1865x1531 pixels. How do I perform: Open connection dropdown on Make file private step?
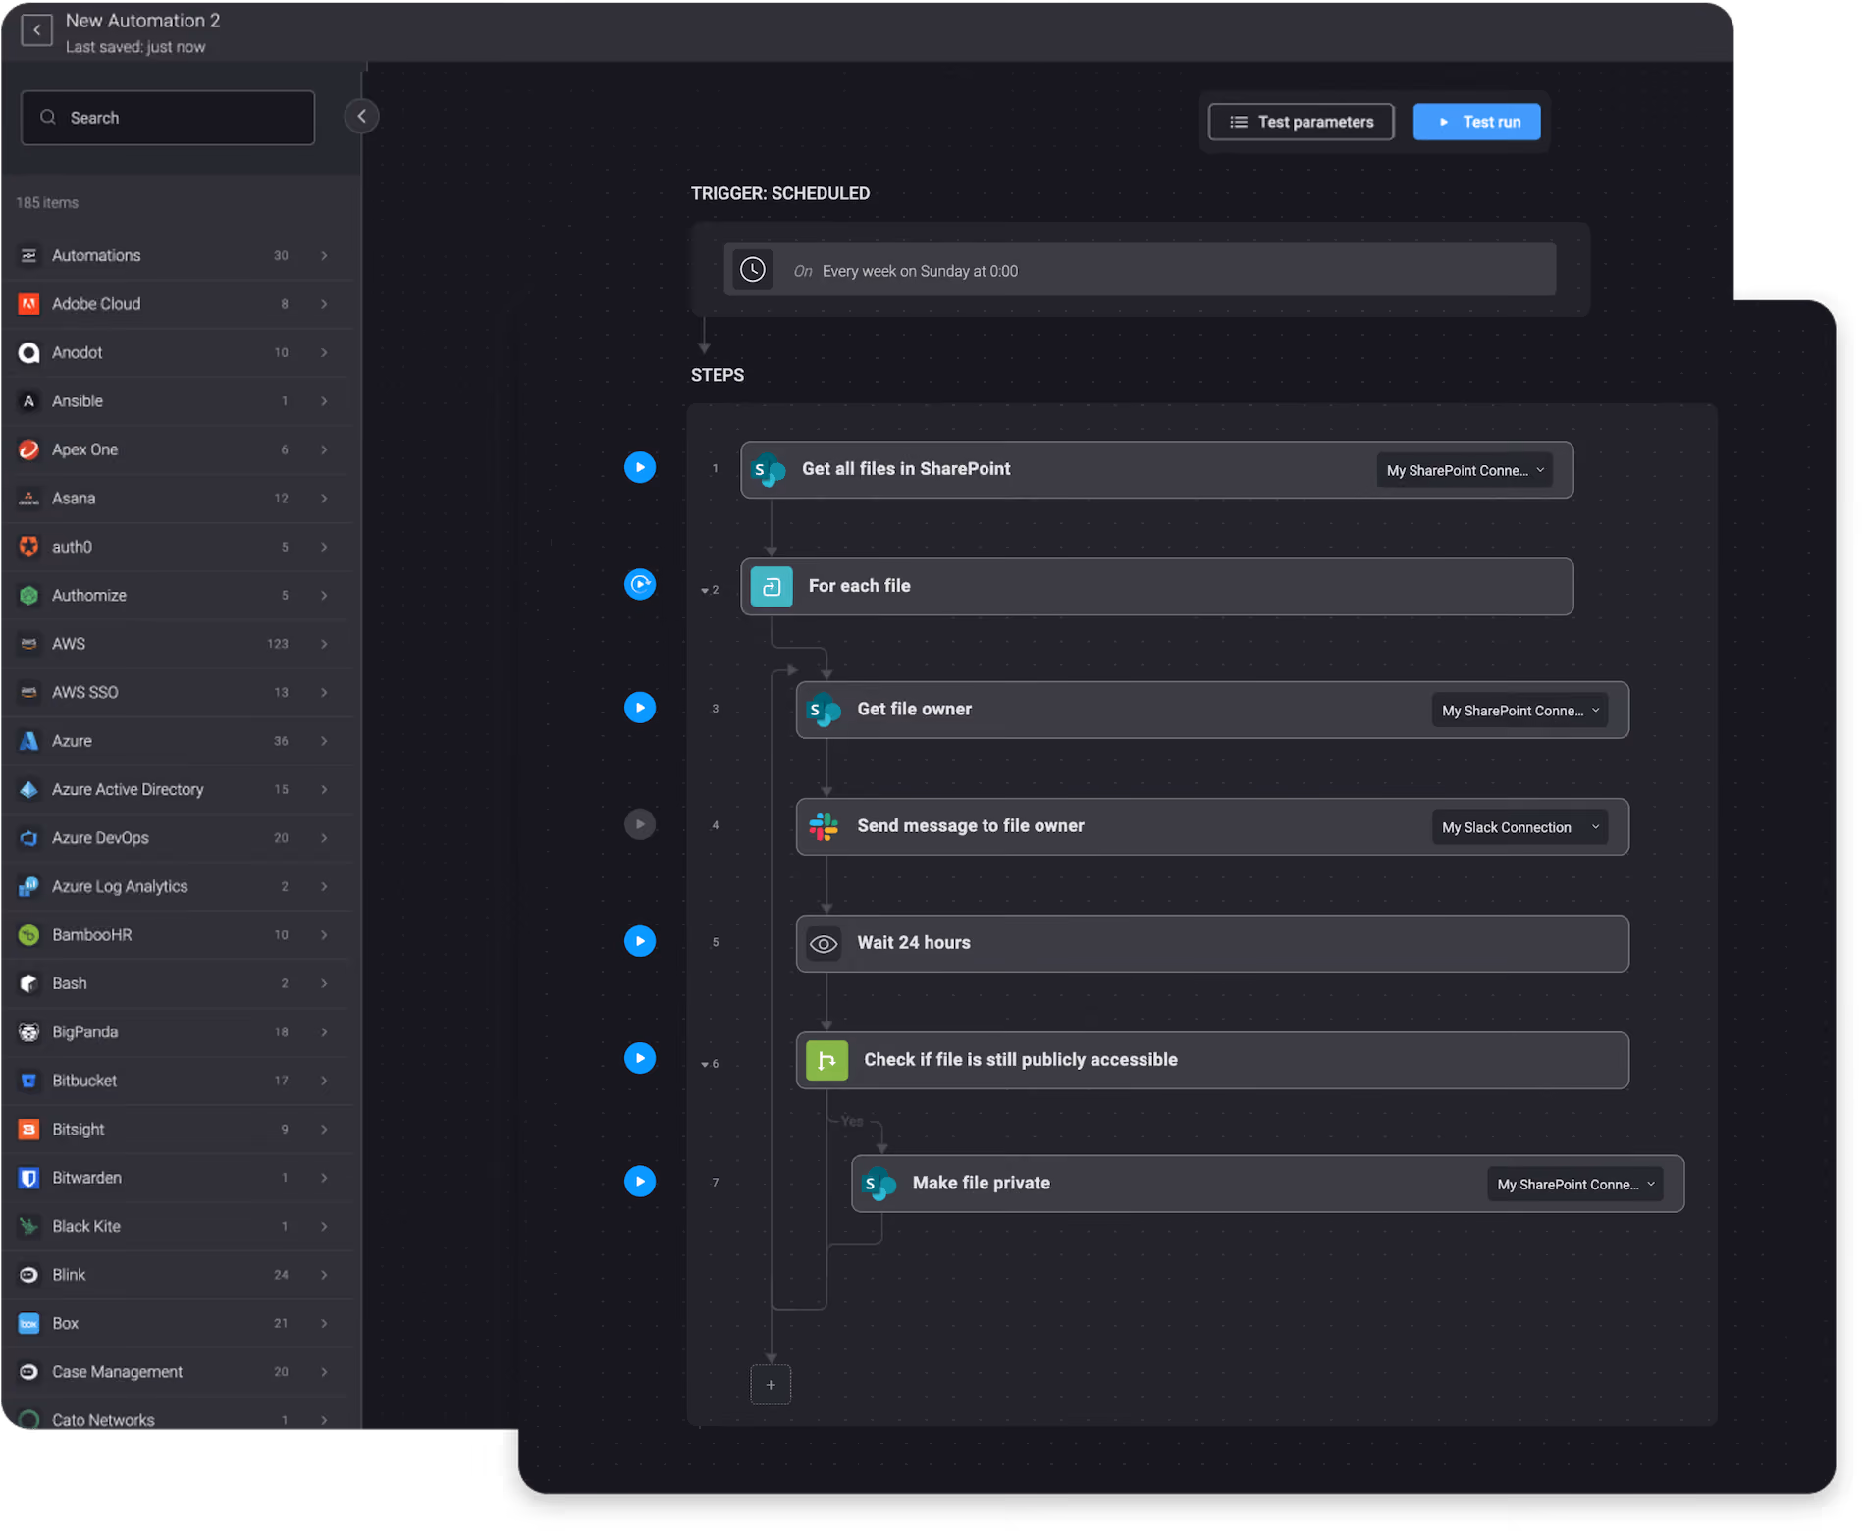1575,1185
